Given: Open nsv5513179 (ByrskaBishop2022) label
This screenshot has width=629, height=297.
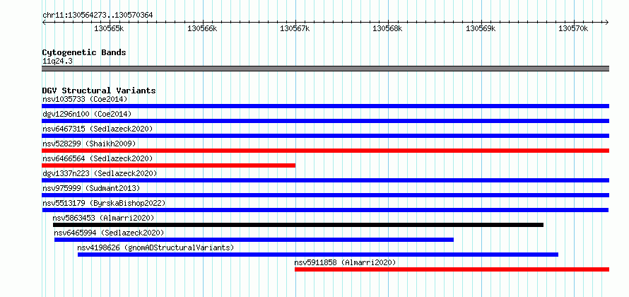Looking at the screenshot, I should coord(104,203).
